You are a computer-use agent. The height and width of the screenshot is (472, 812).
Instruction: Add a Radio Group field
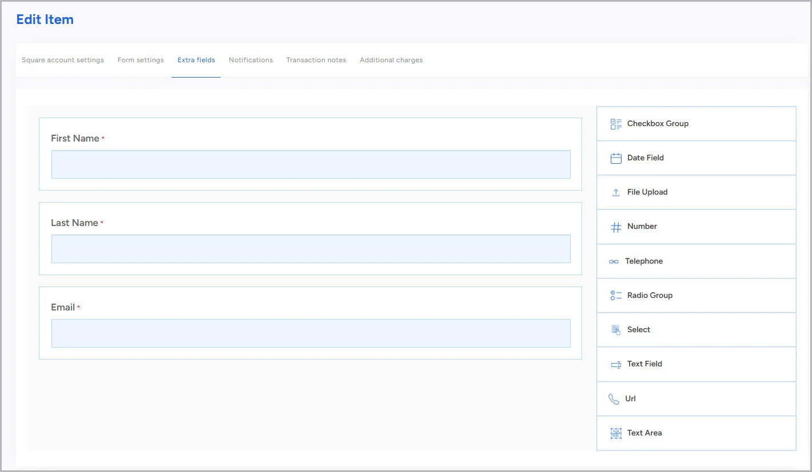pyautogui.click(x=696, y=296)
